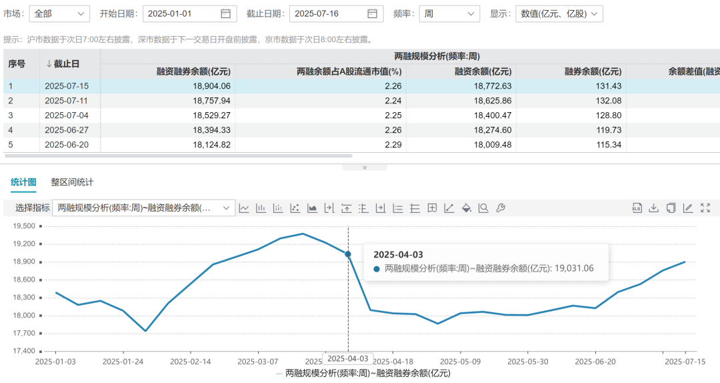Viewport: 720px width, 383px height.
Task: Switch to the 整区间统计 tab
Action: click(x=72, y=182)
